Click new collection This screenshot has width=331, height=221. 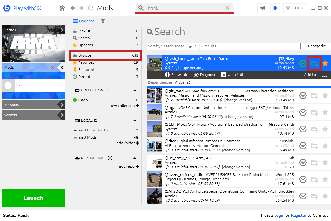point(124,106)
